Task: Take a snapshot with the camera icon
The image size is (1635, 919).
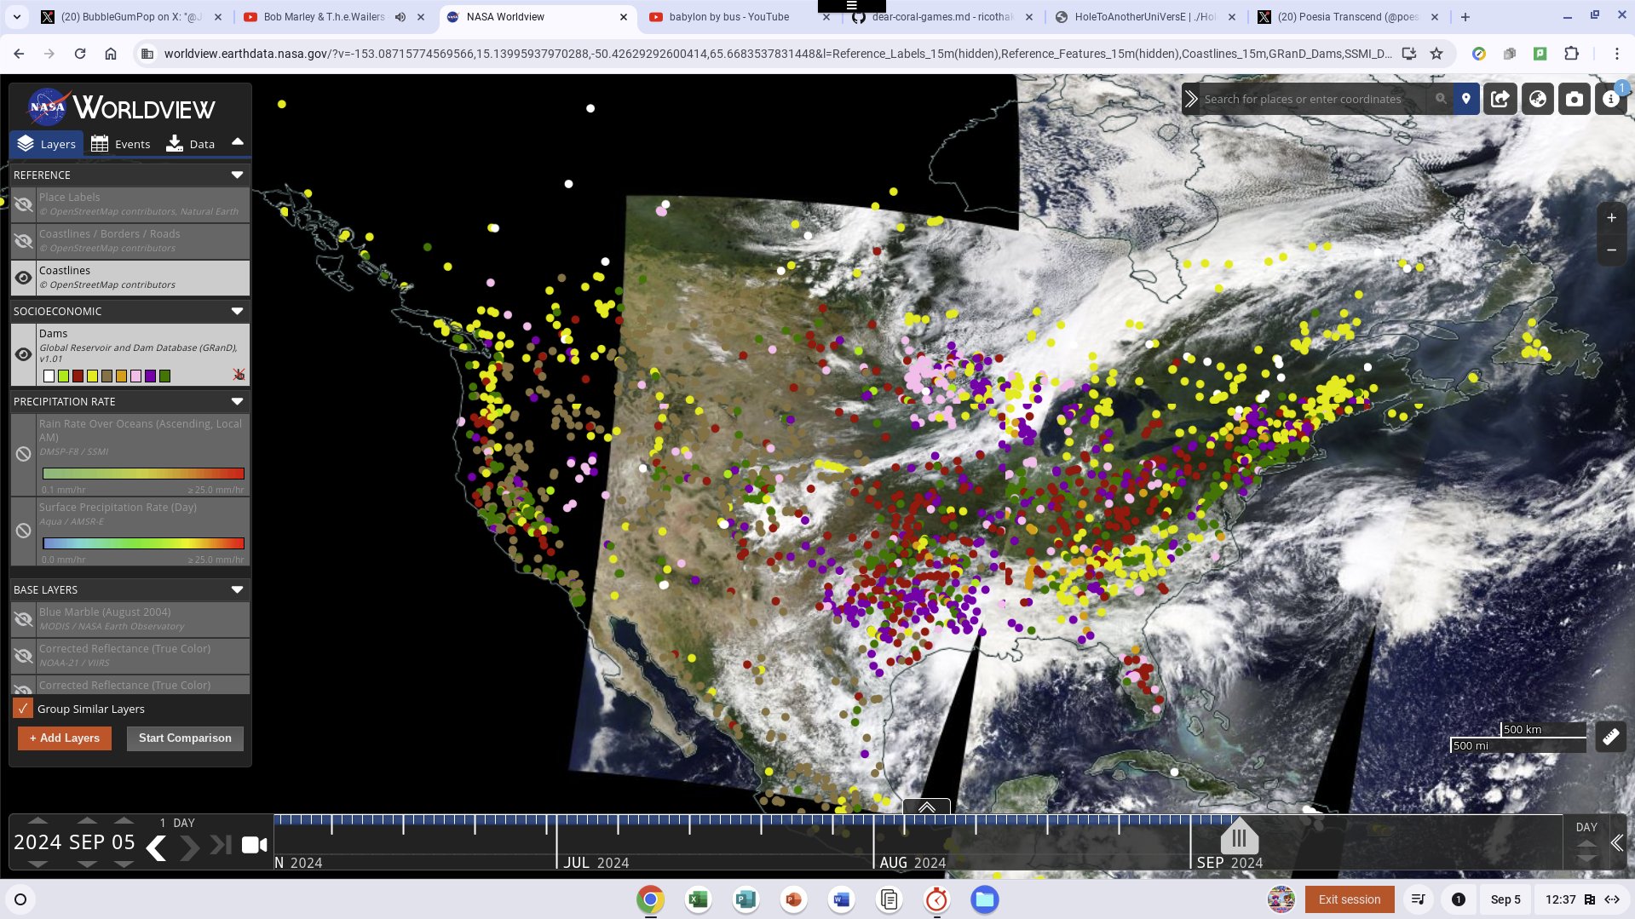Action: (x=1575, y=99)
